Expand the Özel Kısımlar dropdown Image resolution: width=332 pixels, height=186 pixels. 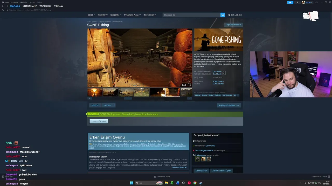150,15
